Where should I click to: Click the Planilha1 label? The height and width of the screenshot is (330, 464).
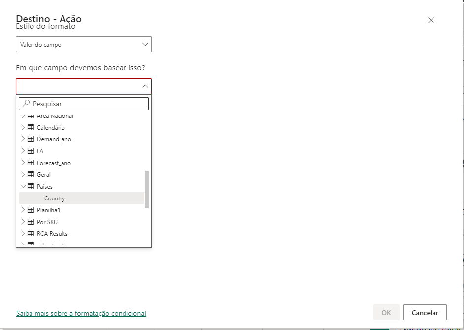48,210
